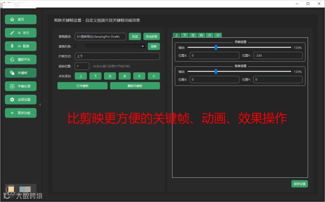Image resolution: width=325 pixels, height=202 pixels.
Task: Collapse the sidebar with the arrow handle
Action: pos(40,105)
